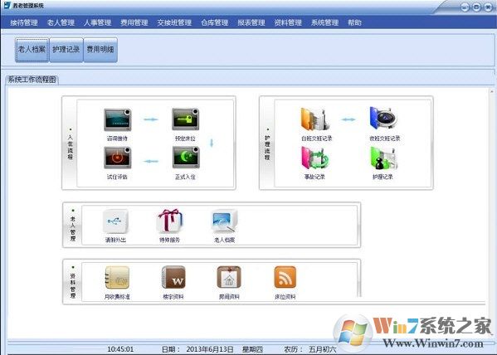The width and height of the screenshot is (497, 355).
Task: Open the 试住评估 trial stay icon
Action: point(118,158)
